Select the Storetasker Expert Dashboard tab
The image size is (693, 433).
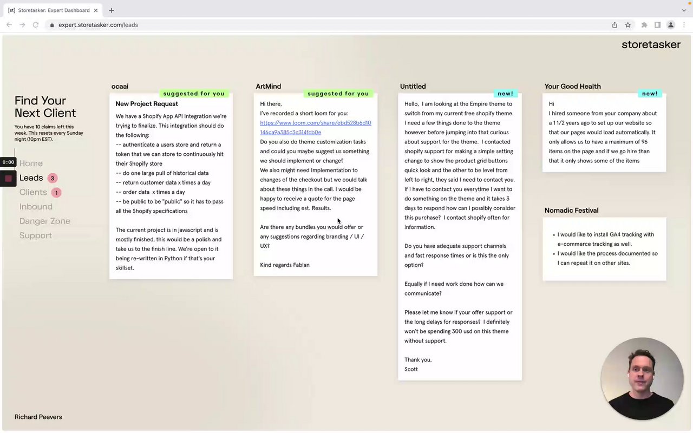(53, 10)
